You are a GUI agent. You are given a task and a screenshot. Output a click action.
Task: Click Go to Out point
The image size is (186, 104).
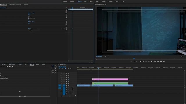click(x=152, y=62)
